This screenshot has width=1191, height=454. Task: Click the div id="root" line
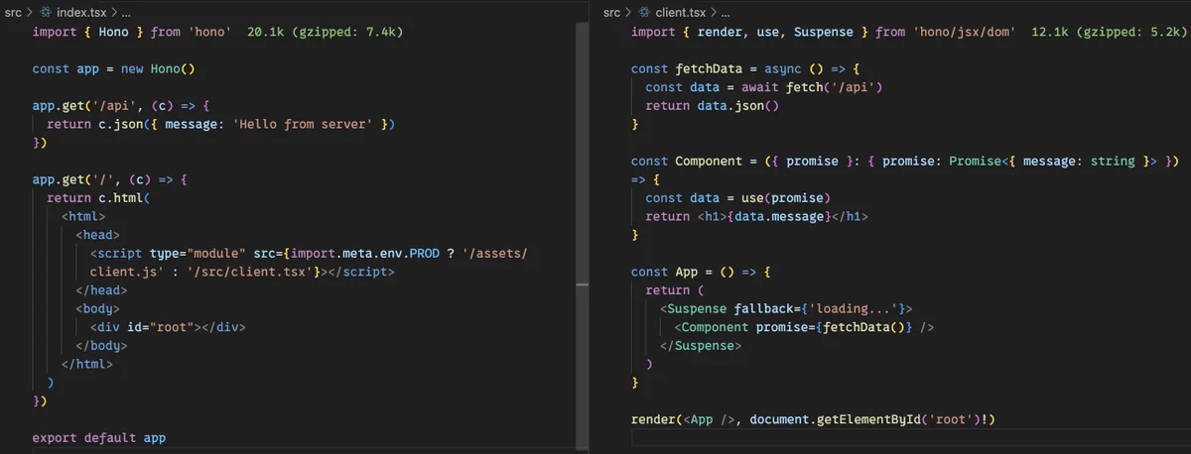168,327
